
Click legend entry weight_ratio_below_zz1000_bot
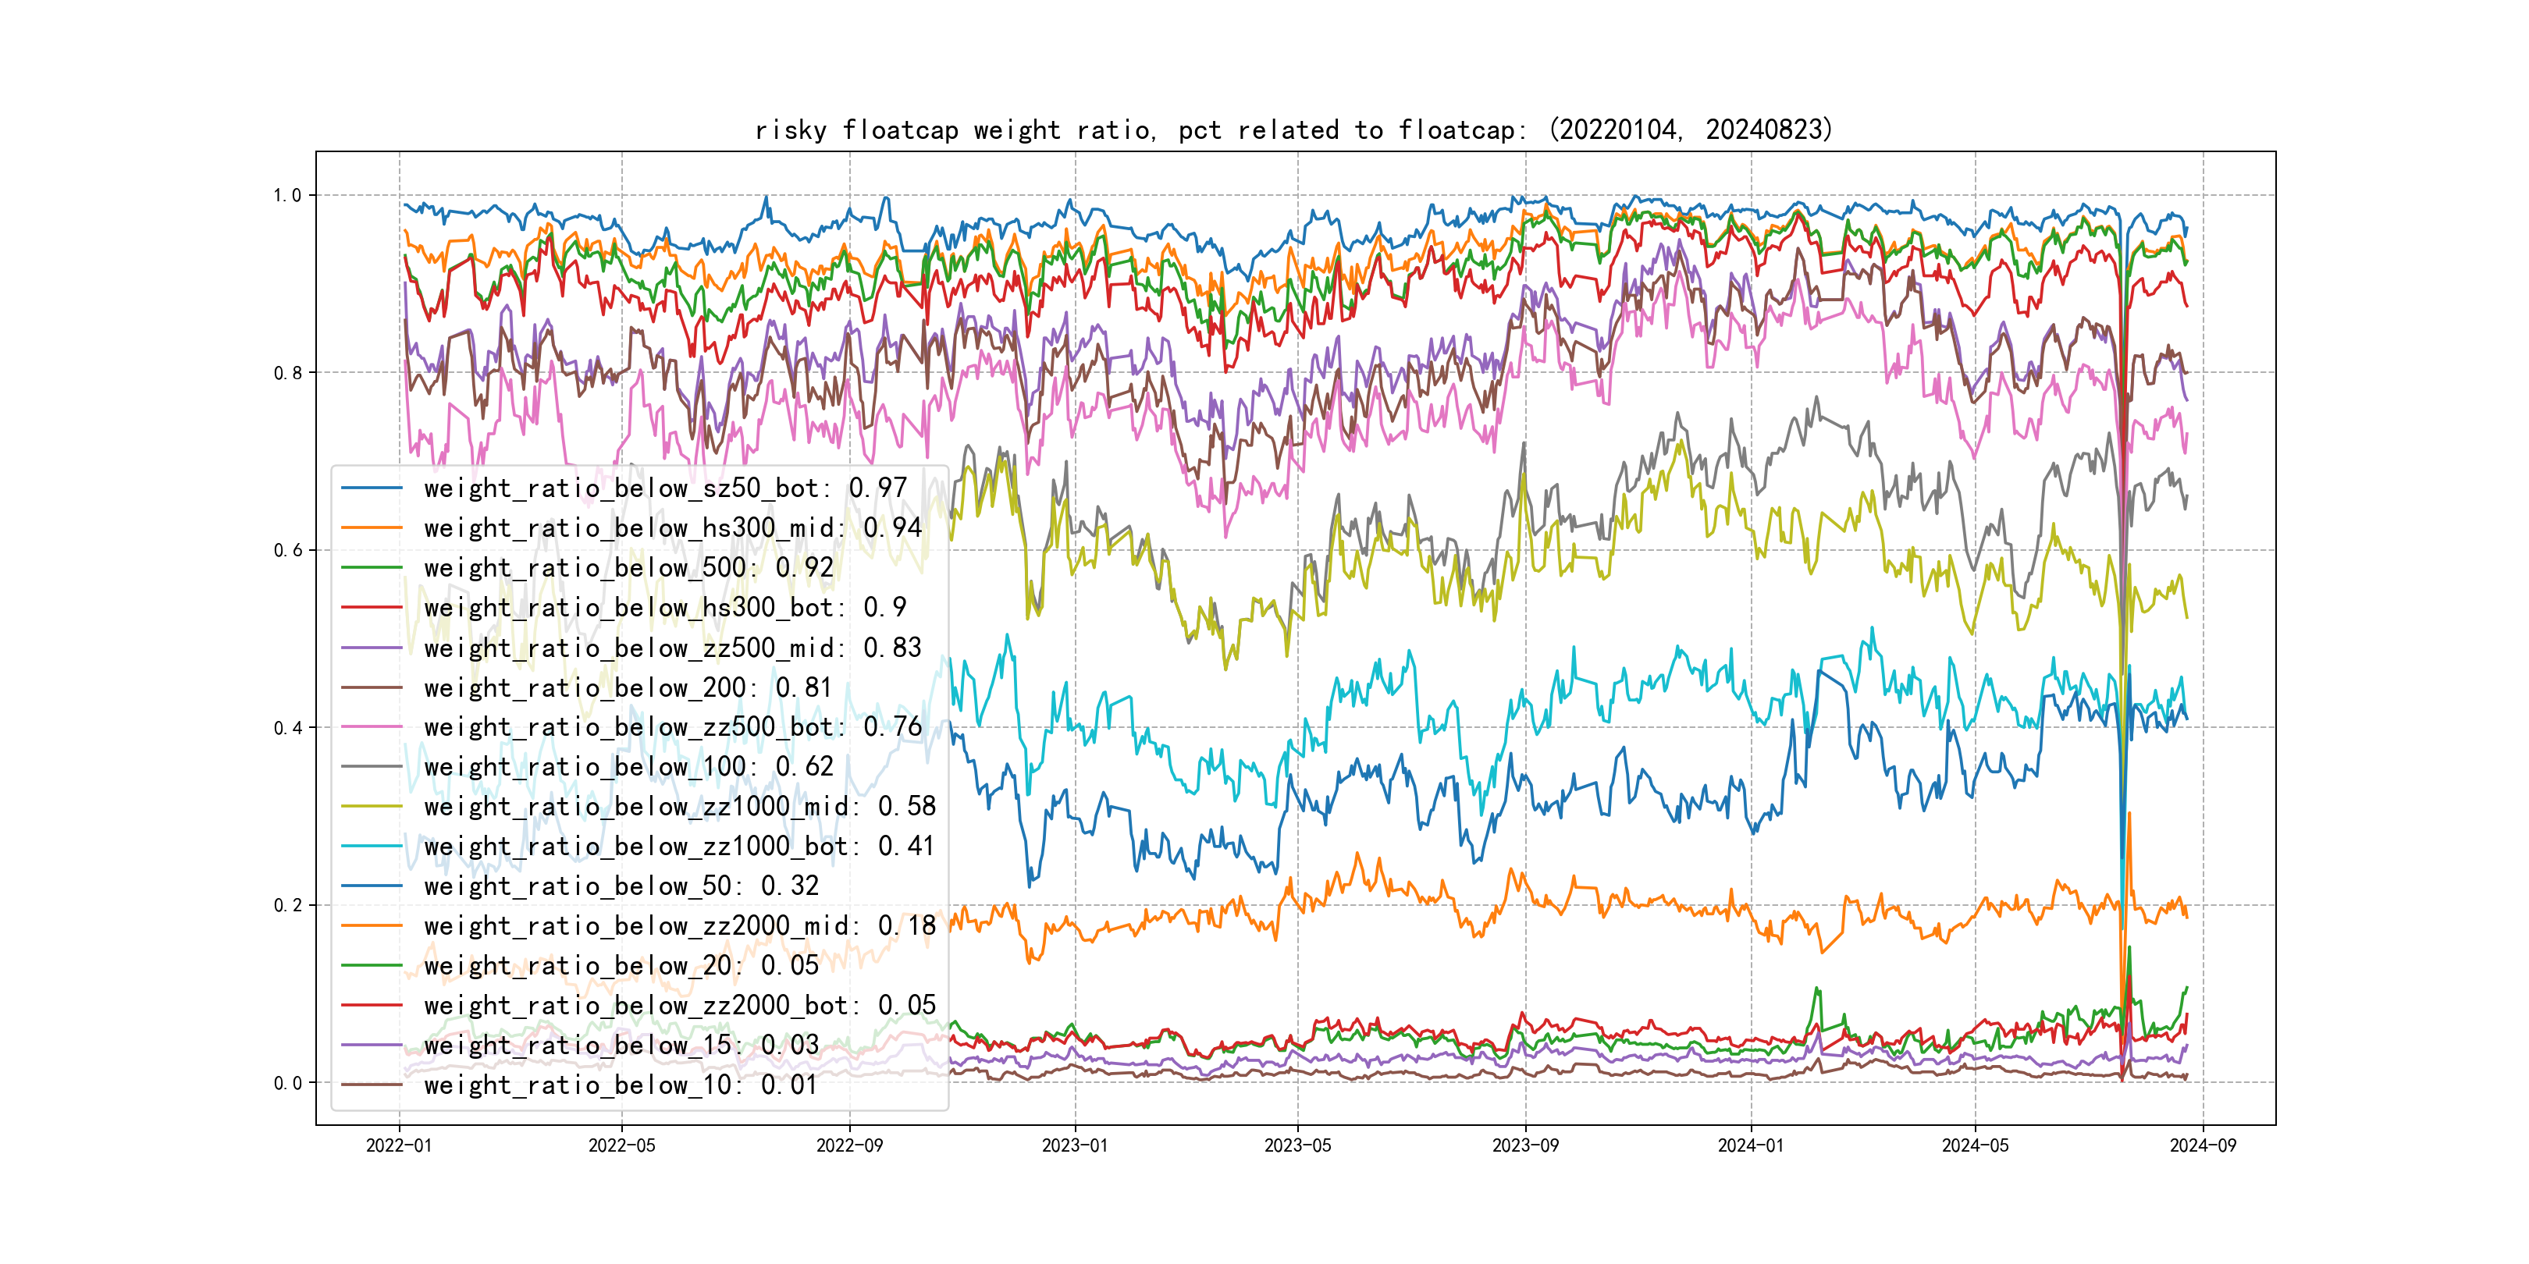[679, 846]
